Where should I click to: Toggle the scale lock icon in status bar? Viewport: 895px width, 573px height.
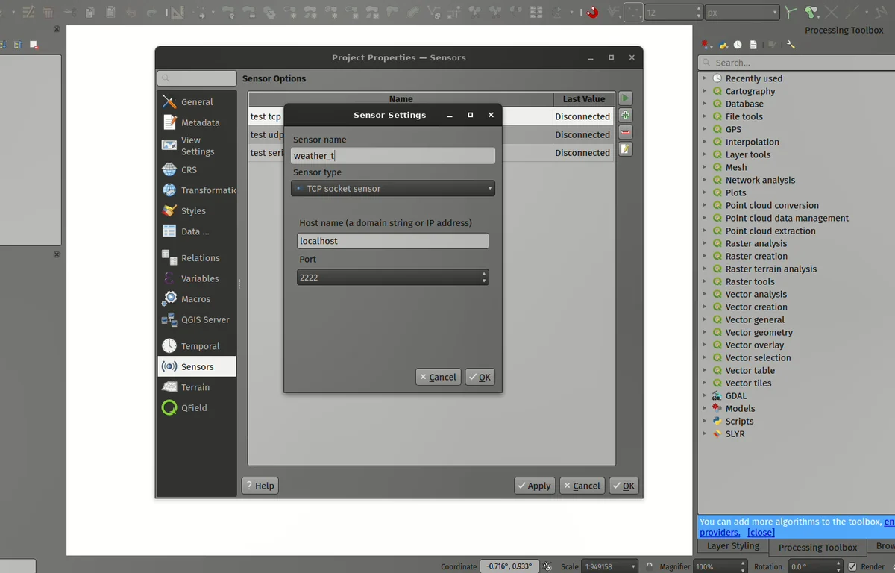649,566
